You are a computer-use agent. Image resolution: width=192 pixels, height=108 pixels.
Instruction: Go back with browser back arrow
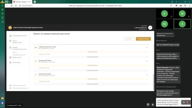coord(7,6)
